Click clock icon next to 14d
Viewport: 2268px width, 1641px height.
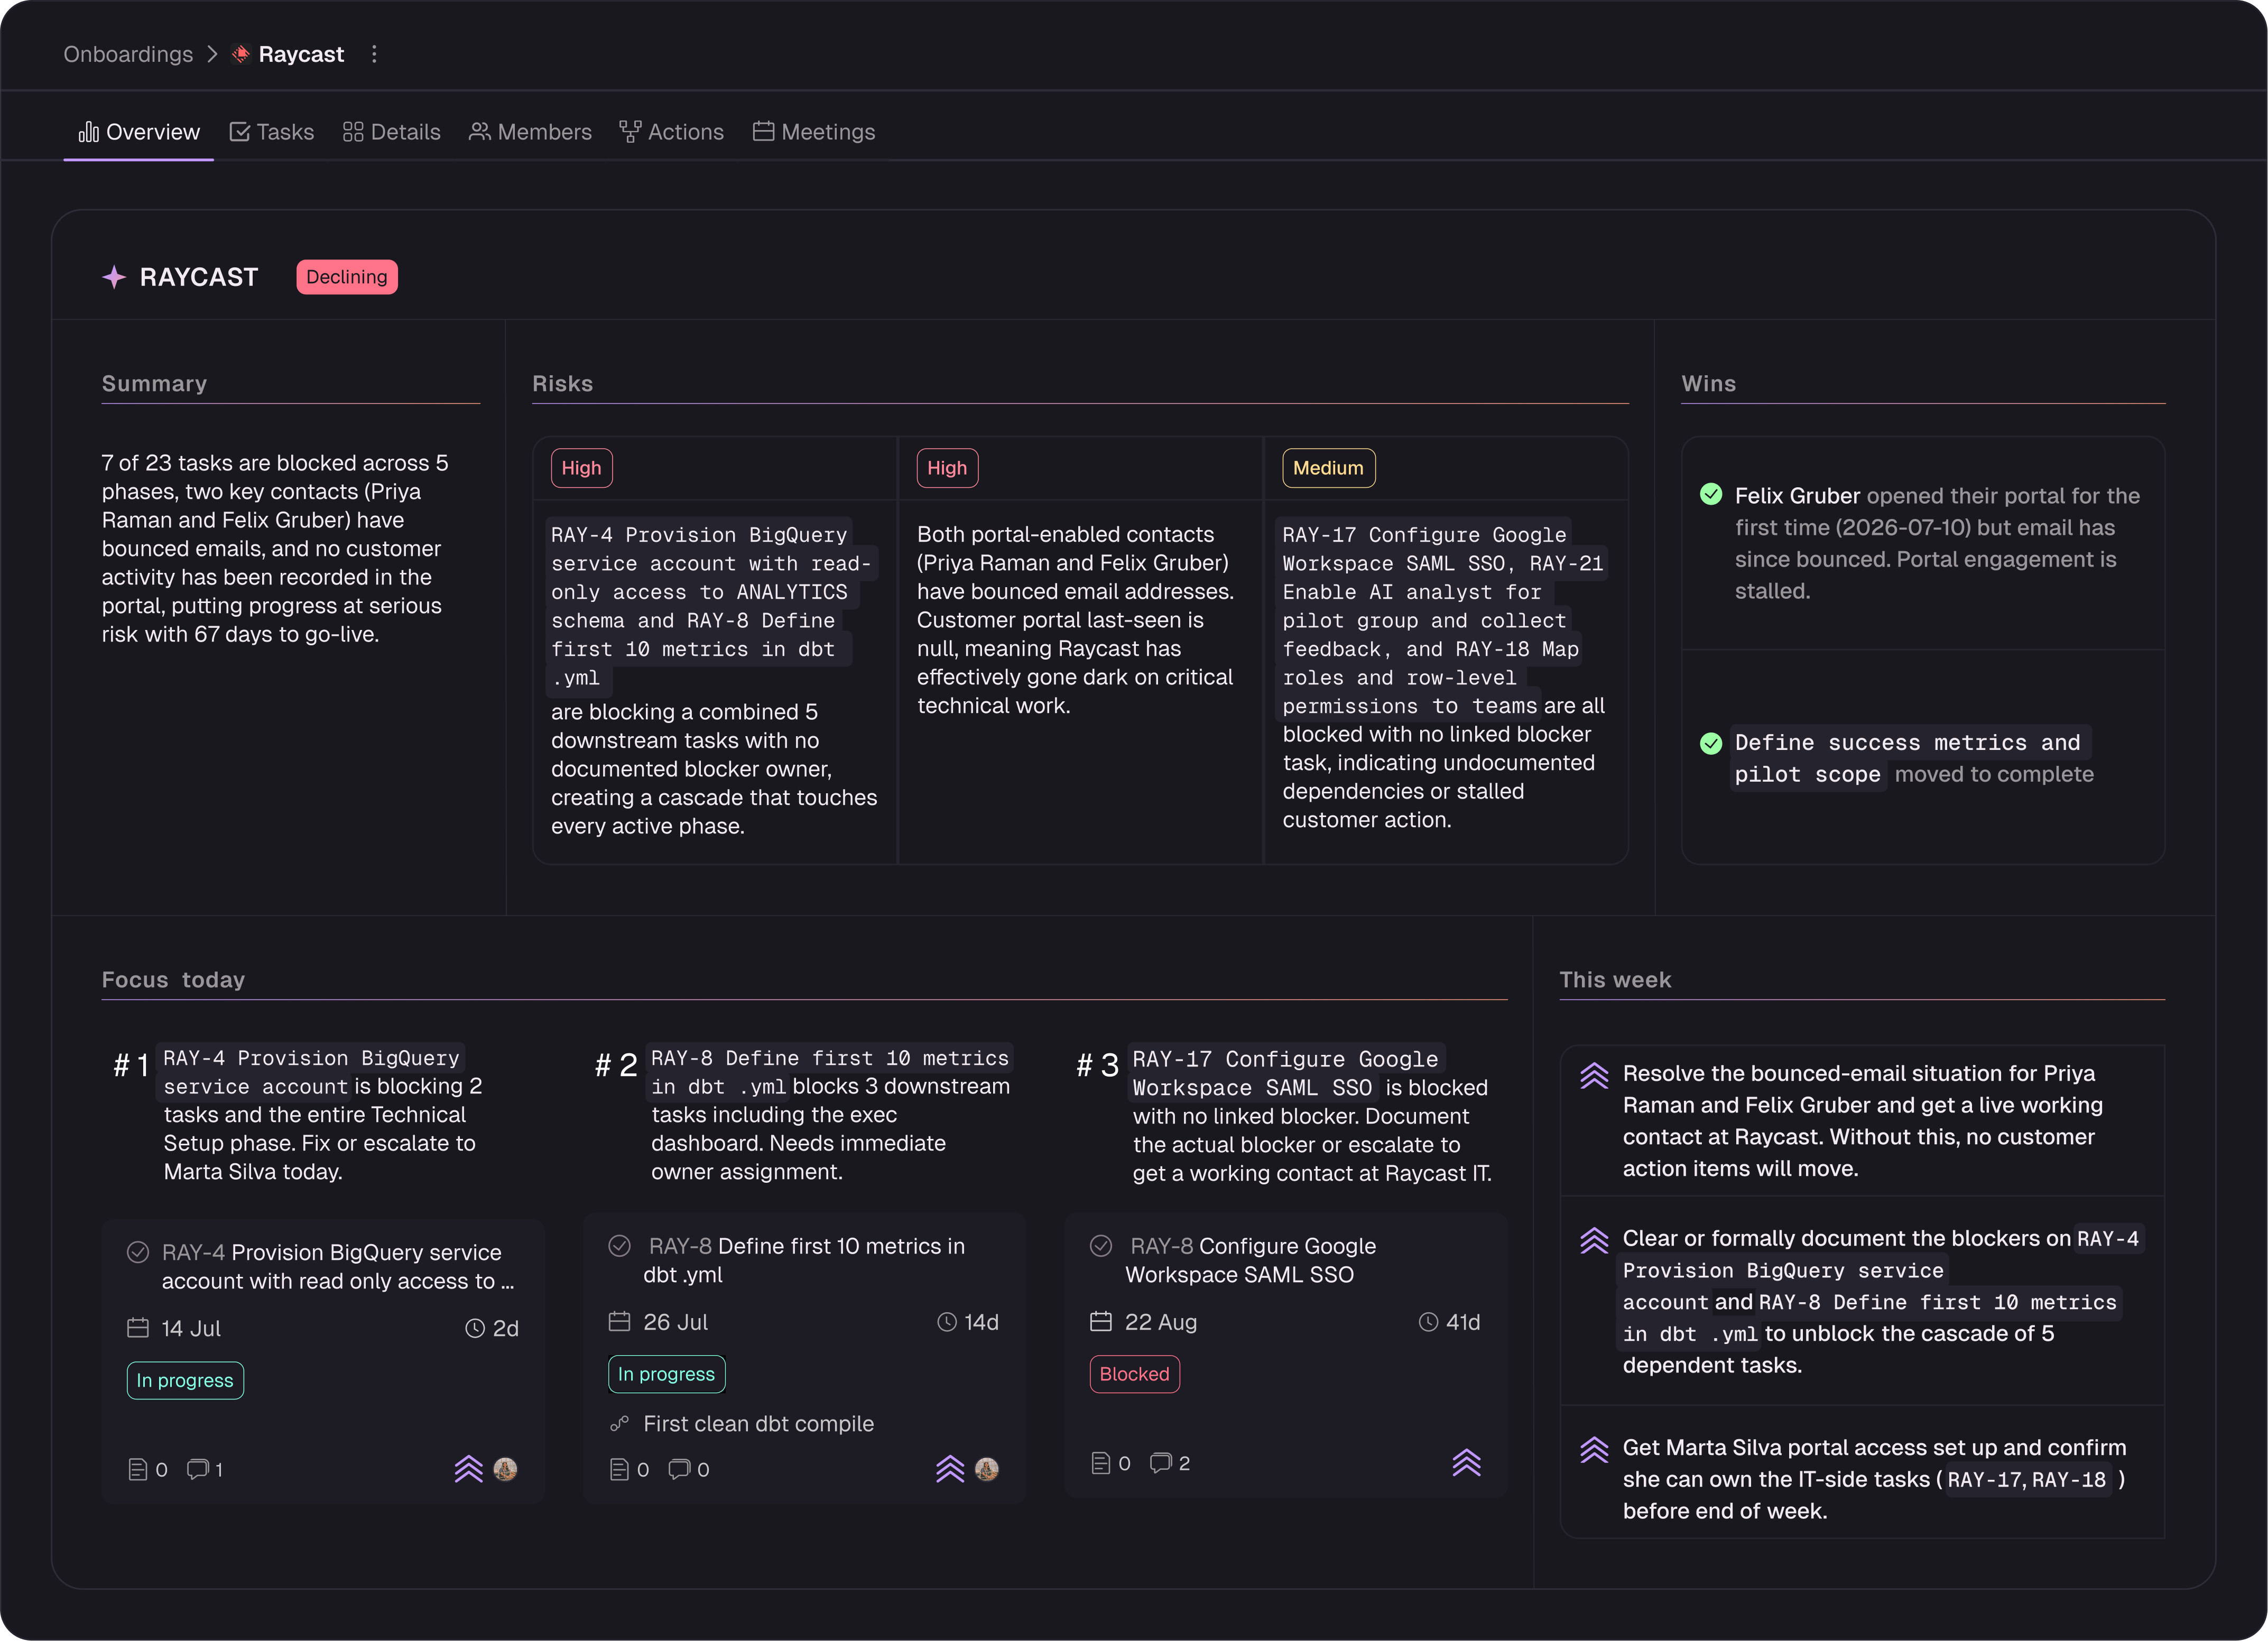(947, 1322)
